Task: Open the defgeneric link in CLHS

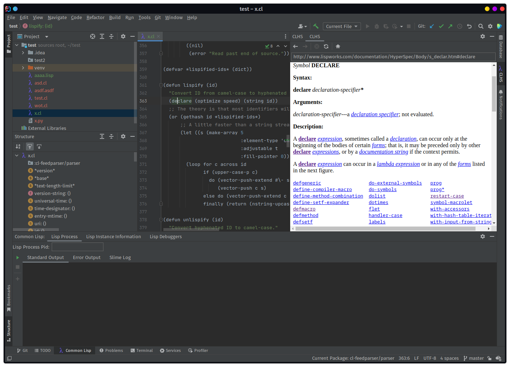Action: coord(307,183)
